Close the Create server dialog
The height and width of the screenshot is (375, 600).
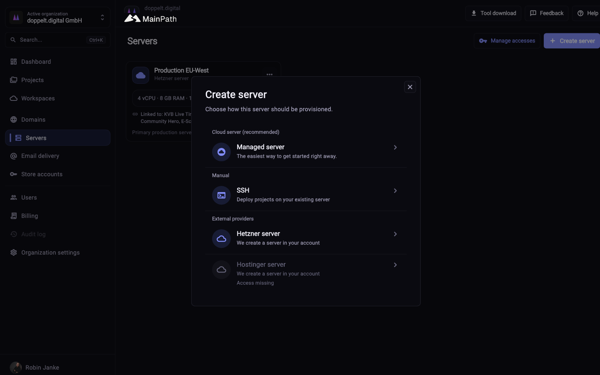coord(410,87)
